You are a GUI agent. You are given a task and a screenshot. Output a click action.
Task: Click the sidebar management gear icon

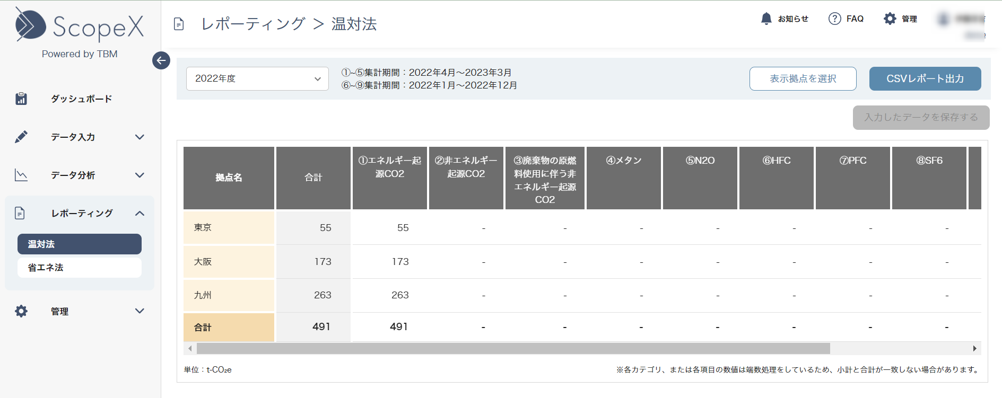tap(21, 311)
